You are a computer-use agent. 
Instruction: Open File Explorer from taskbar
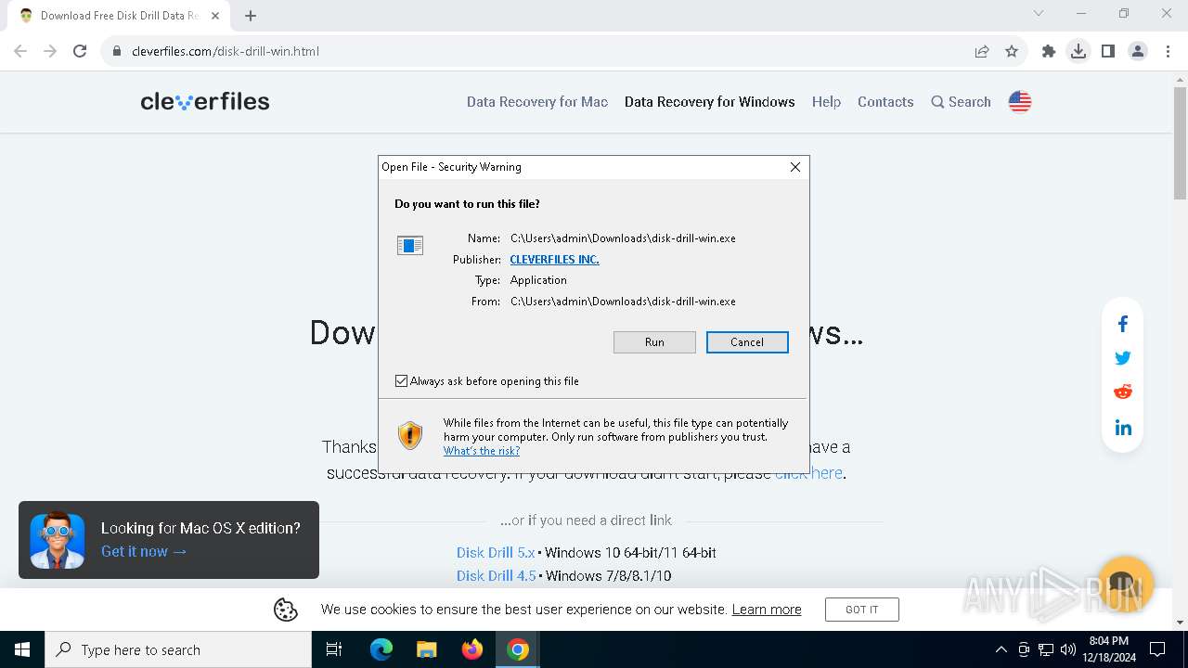[426, 649]
